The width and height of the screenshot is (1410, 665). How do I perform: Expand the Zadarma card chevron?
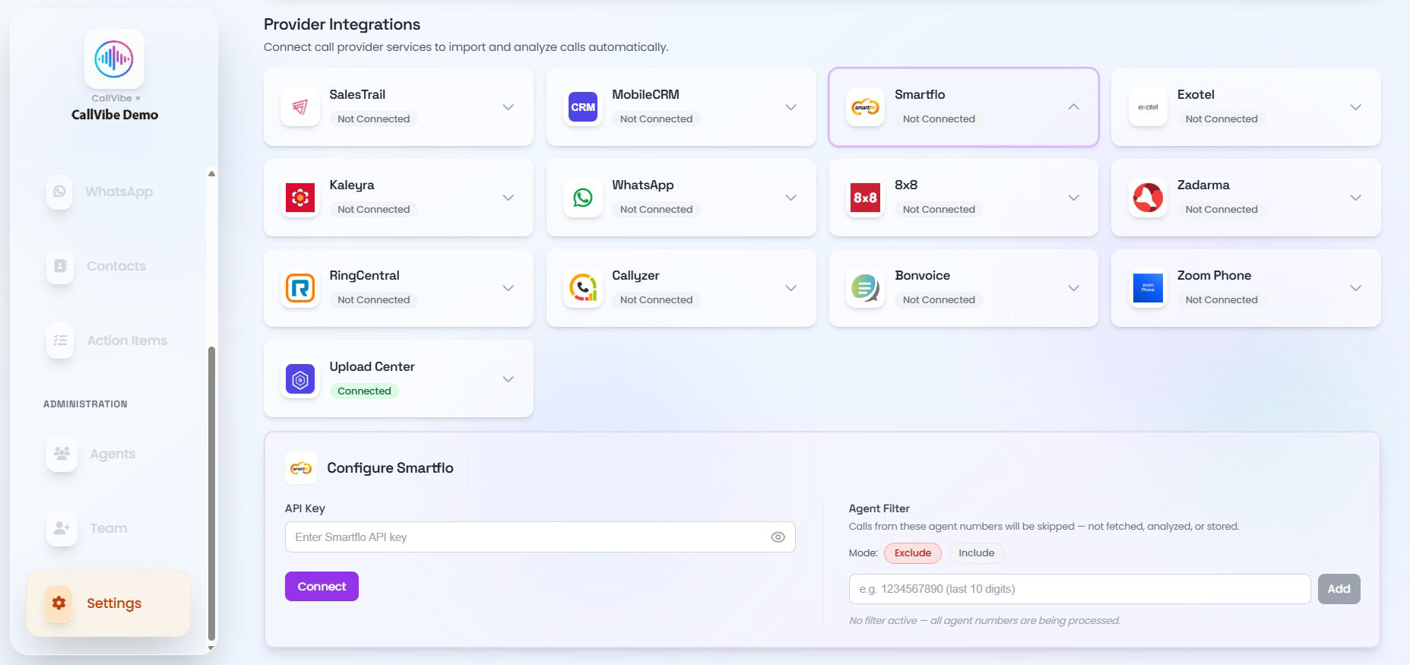click(1356, 198)
